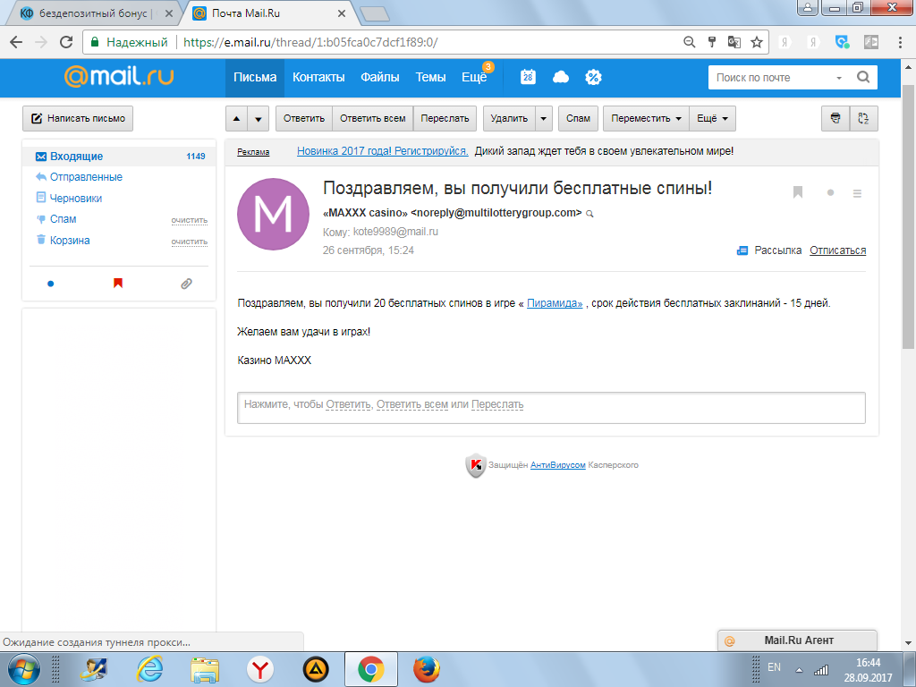Open the Файлы tab
The height and width of the screenshot is (687, 916).
379,77
